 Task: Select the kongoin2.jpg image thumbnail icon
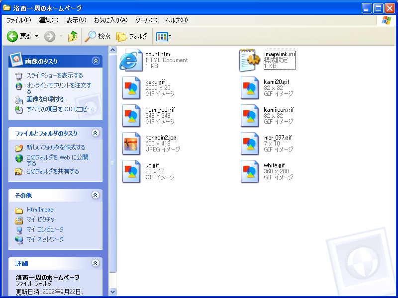tap(131, 144)
